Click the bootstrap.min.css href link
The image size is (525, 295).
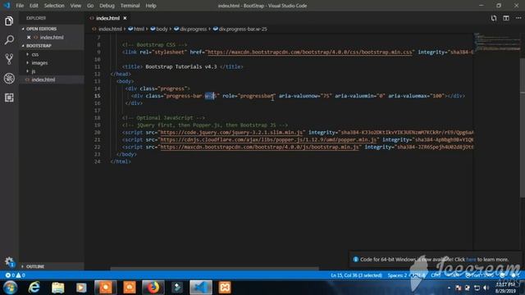click(x=310, y=52)
